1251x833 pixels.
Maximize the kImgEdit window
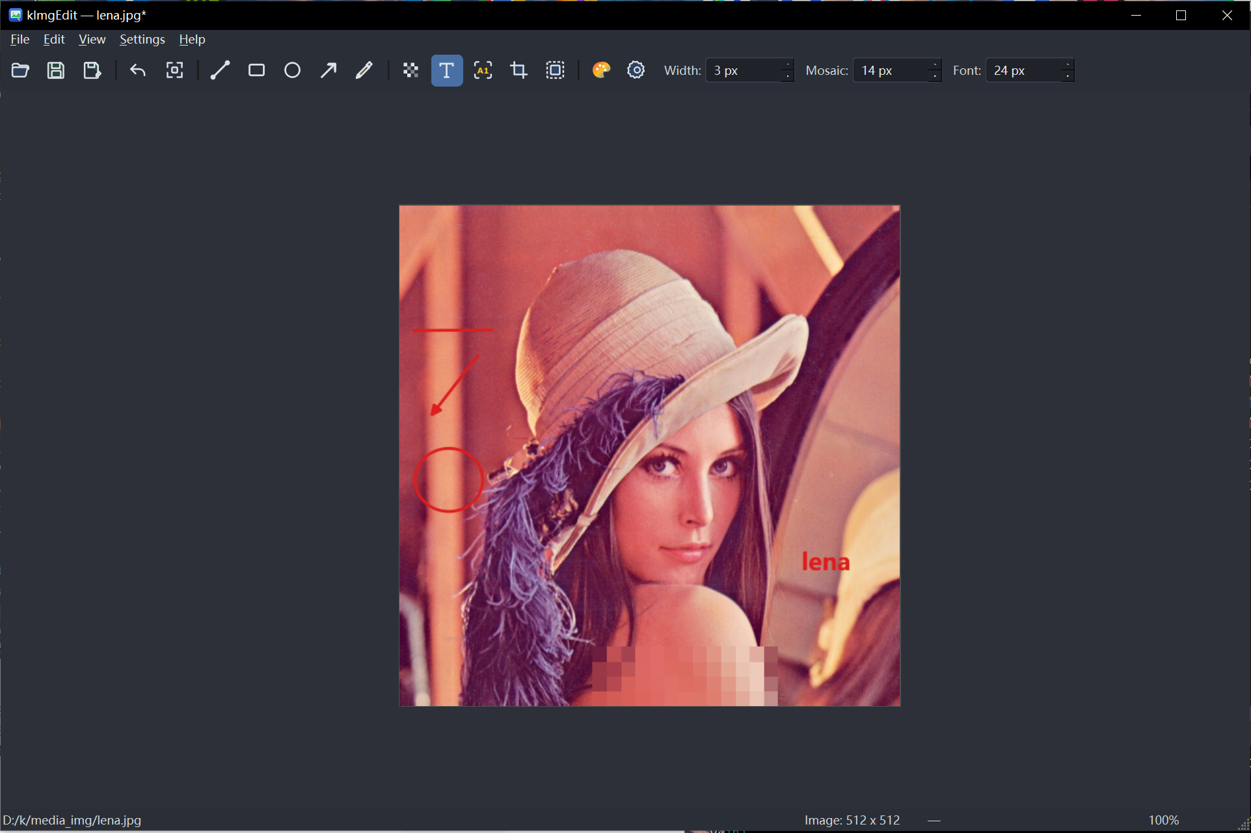click(1181, 15)
